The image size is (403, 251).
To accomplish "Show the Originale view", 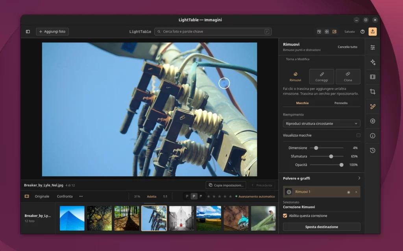I will [42, 196].
